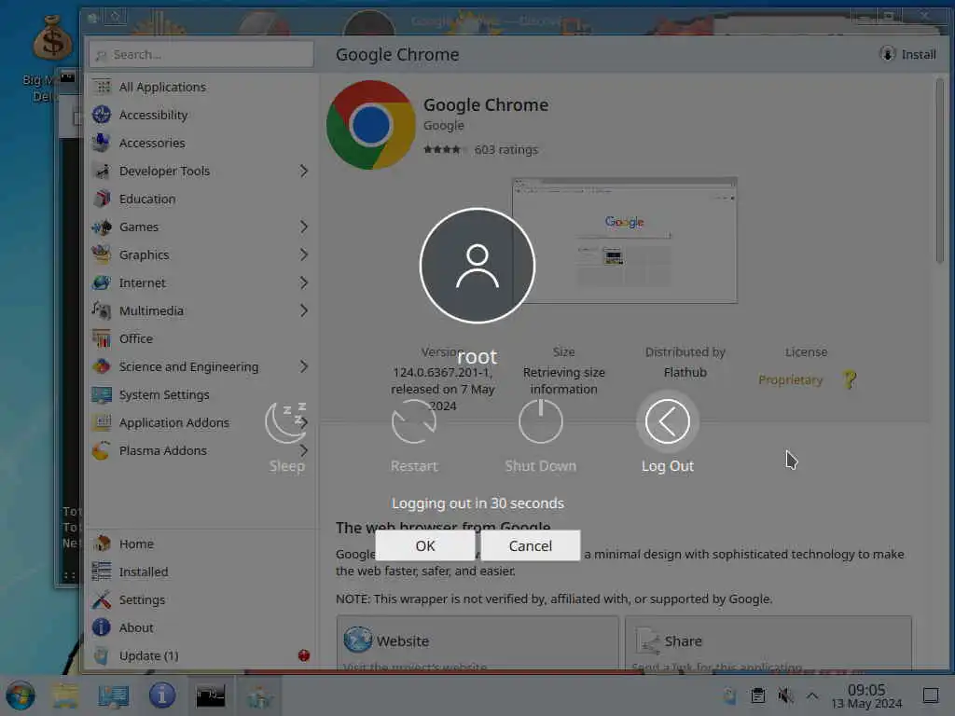Screen dimensions: 955x716
Task: Open the About entry
Action: click(x=201, y=627)
